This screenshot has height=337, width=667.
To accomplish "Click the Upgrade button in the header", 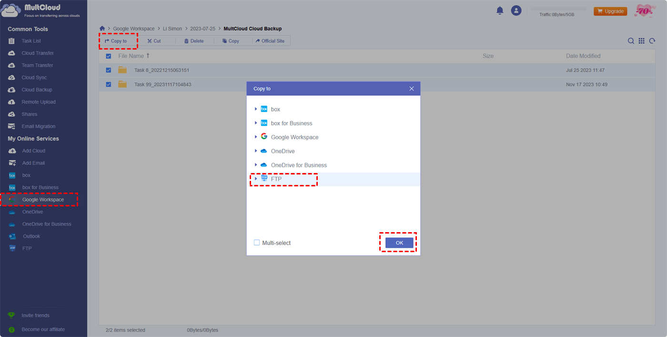I will 610,10.
